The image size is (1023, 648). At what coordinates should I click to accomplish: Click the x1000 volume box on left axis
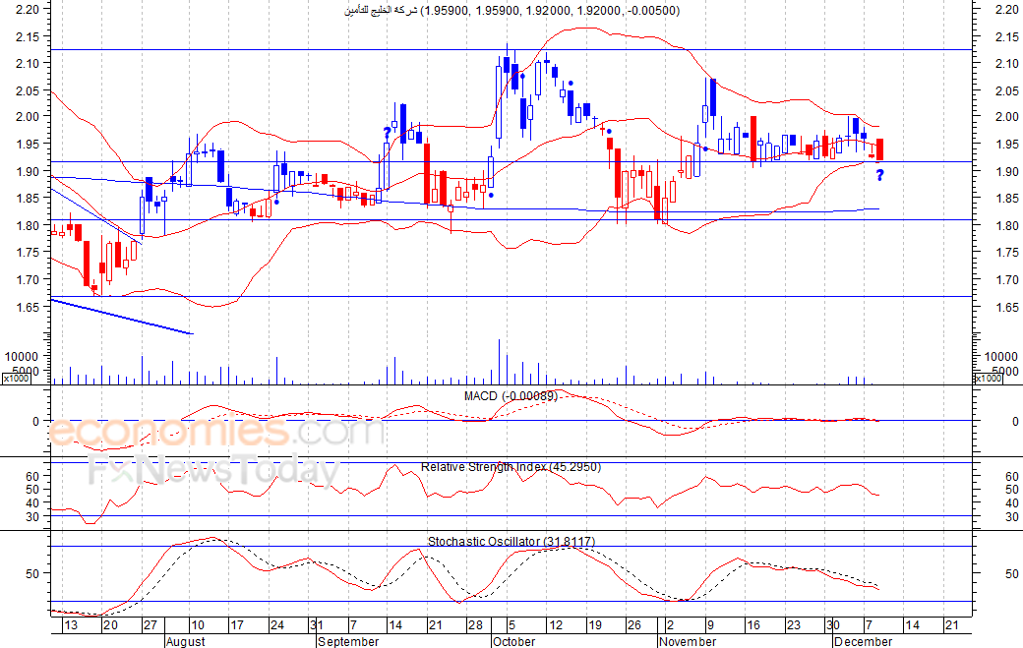17,378
